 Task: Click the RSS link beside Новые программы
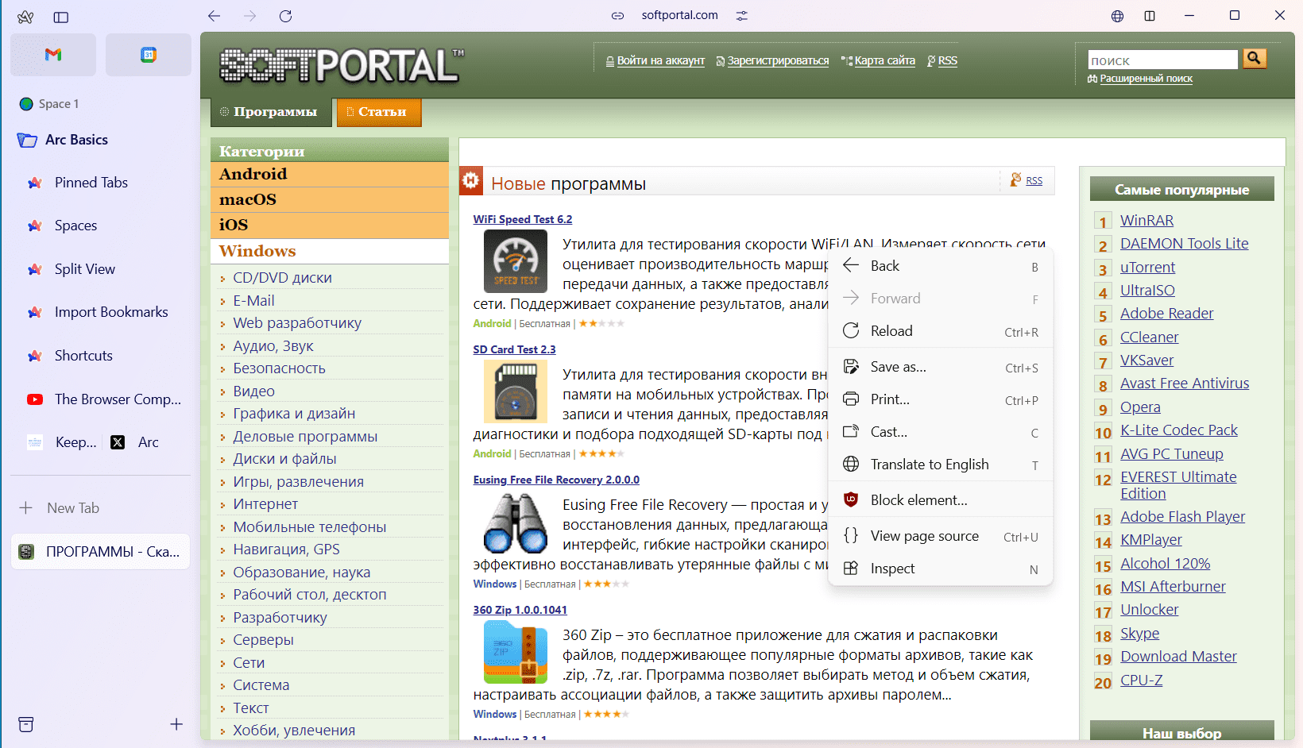(1034, 181)
